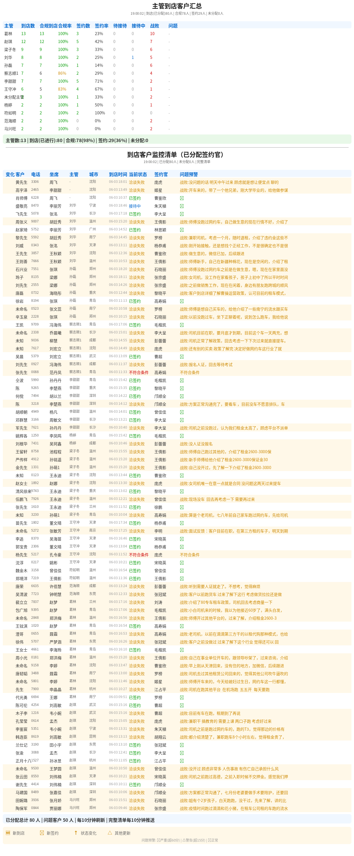The image size is (354, 856).
Task: Click the check icon in 飞先生 row
Action: click(182, 214)
